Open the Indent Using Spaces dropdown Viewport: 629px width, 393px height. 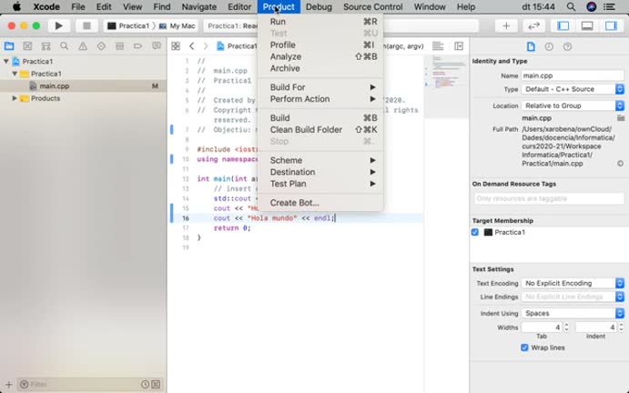pos(573,313)
